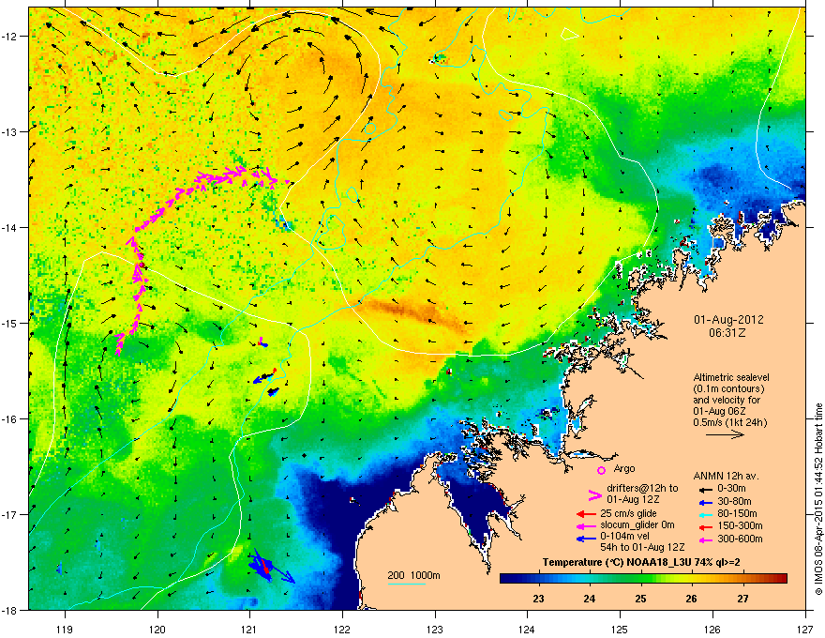This screenshot has width=825, height=638.
Task: Click the drifters@12h to legend label
Action: 642,489
